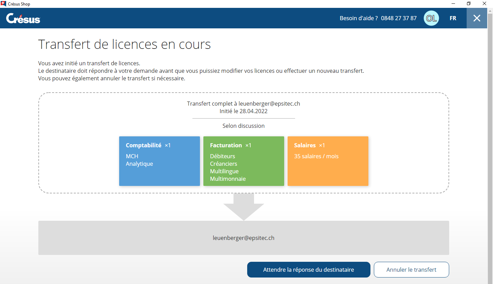Click the "35 salaires / mois" text
493x284 pixels.
(x=316, y=156)
